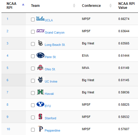This screenshot has width=138, height=135.
Task: Click rank number 2
Action: pyautogui.click(x=7, y=31)
